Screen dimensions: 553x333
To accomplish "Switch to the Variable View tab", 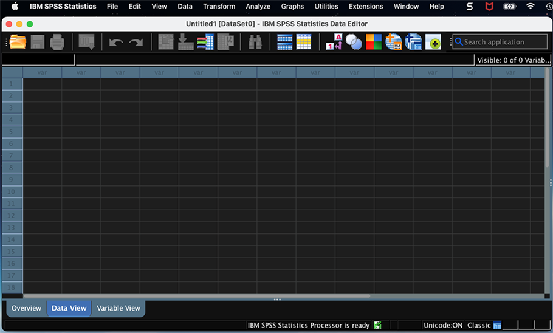I will tap(118, 308).
